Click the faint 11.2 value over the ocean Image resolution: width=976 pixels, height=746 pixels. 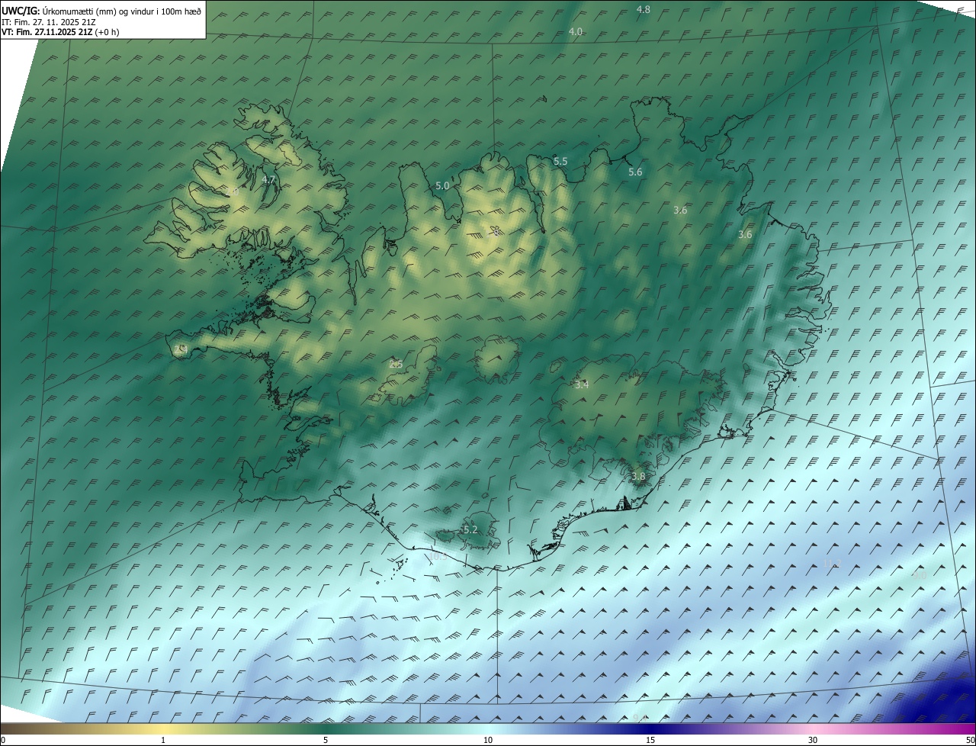pyautogui.click(x=832, y=564)
